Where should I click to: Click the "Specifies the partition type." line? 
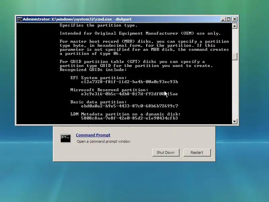pyautogui.click(x=99, y=26)
